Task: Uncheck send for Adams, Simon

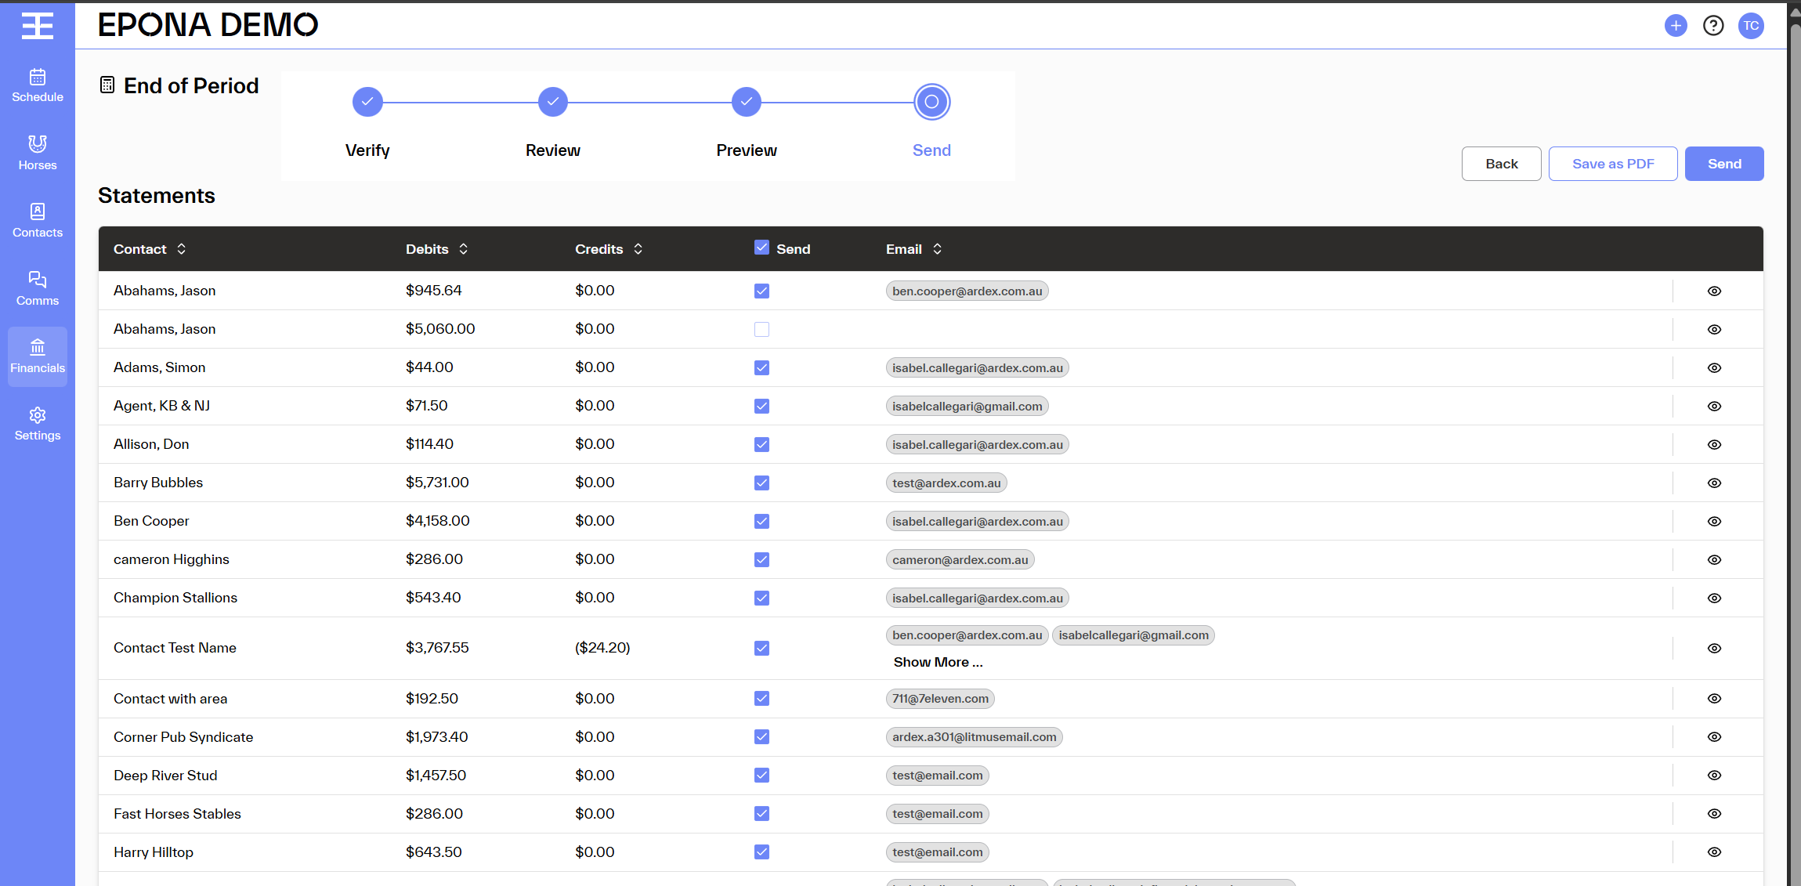Action: tap(761, 368)
